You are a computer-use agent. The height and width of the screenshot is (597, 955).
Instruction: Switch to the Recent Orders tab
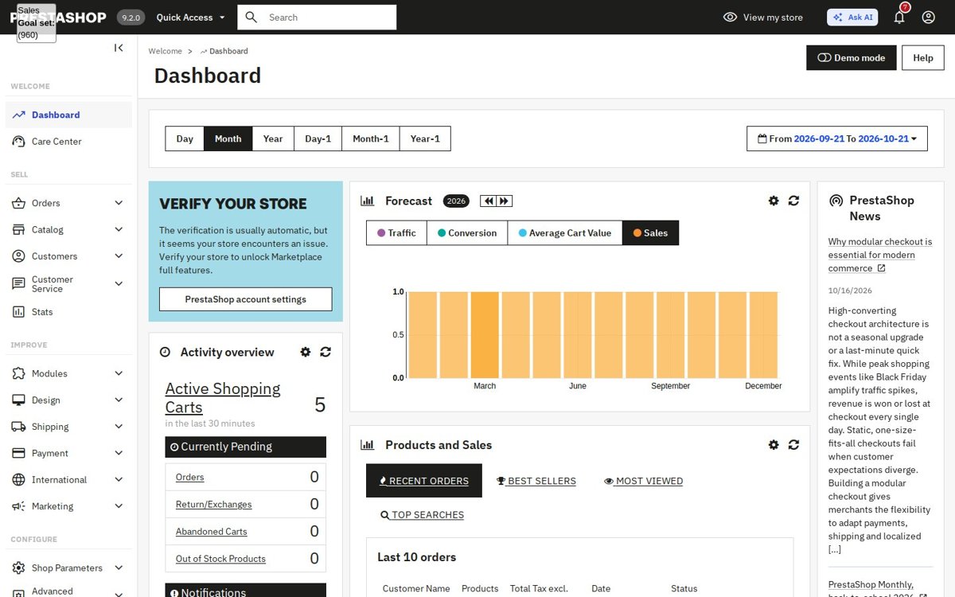pos(424,481)
